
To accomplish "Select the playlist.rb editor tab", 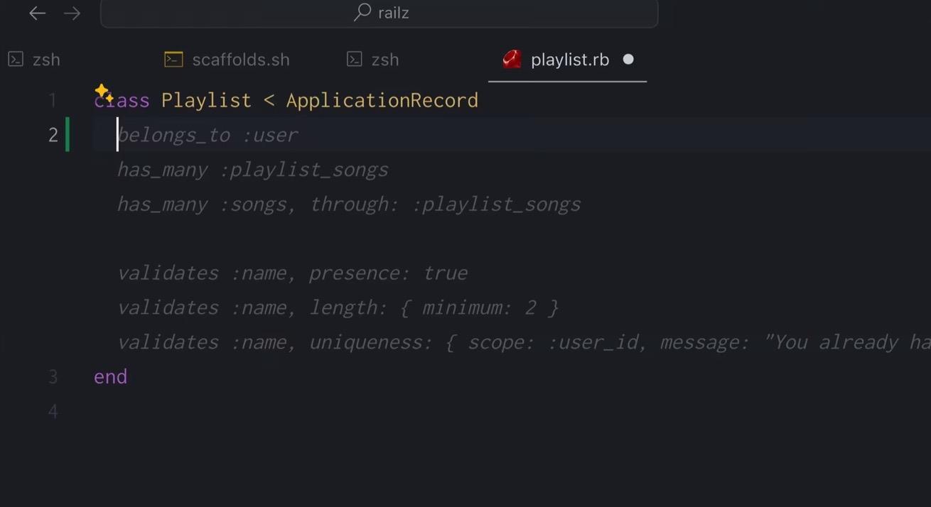I will [569, 60].
